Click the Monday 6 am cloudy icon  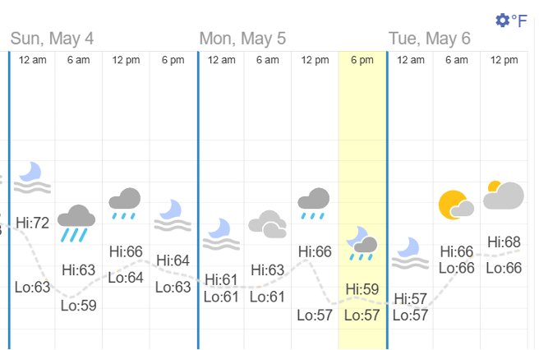click(267, 223)
